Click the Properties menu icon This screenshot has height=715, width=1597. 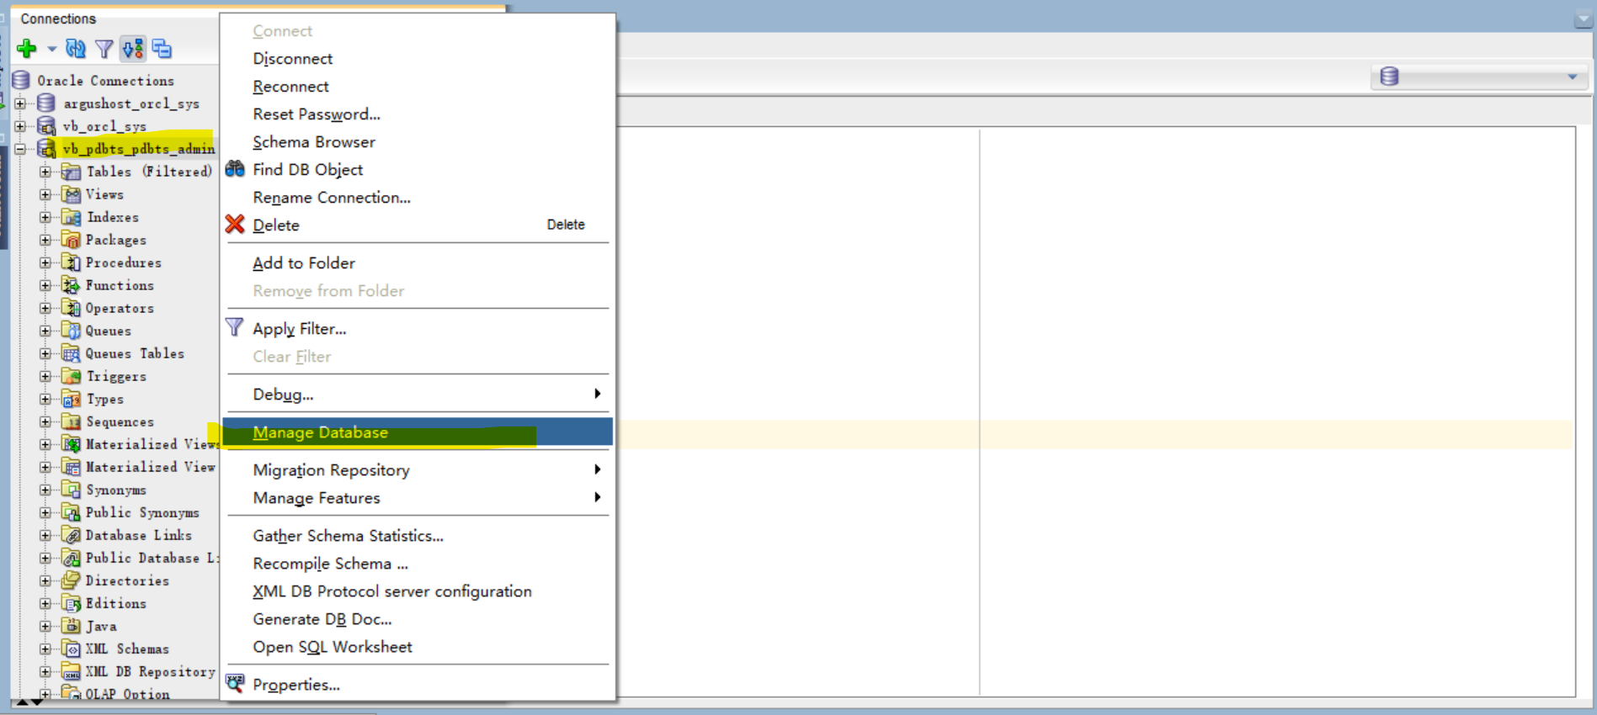[235, 684]
